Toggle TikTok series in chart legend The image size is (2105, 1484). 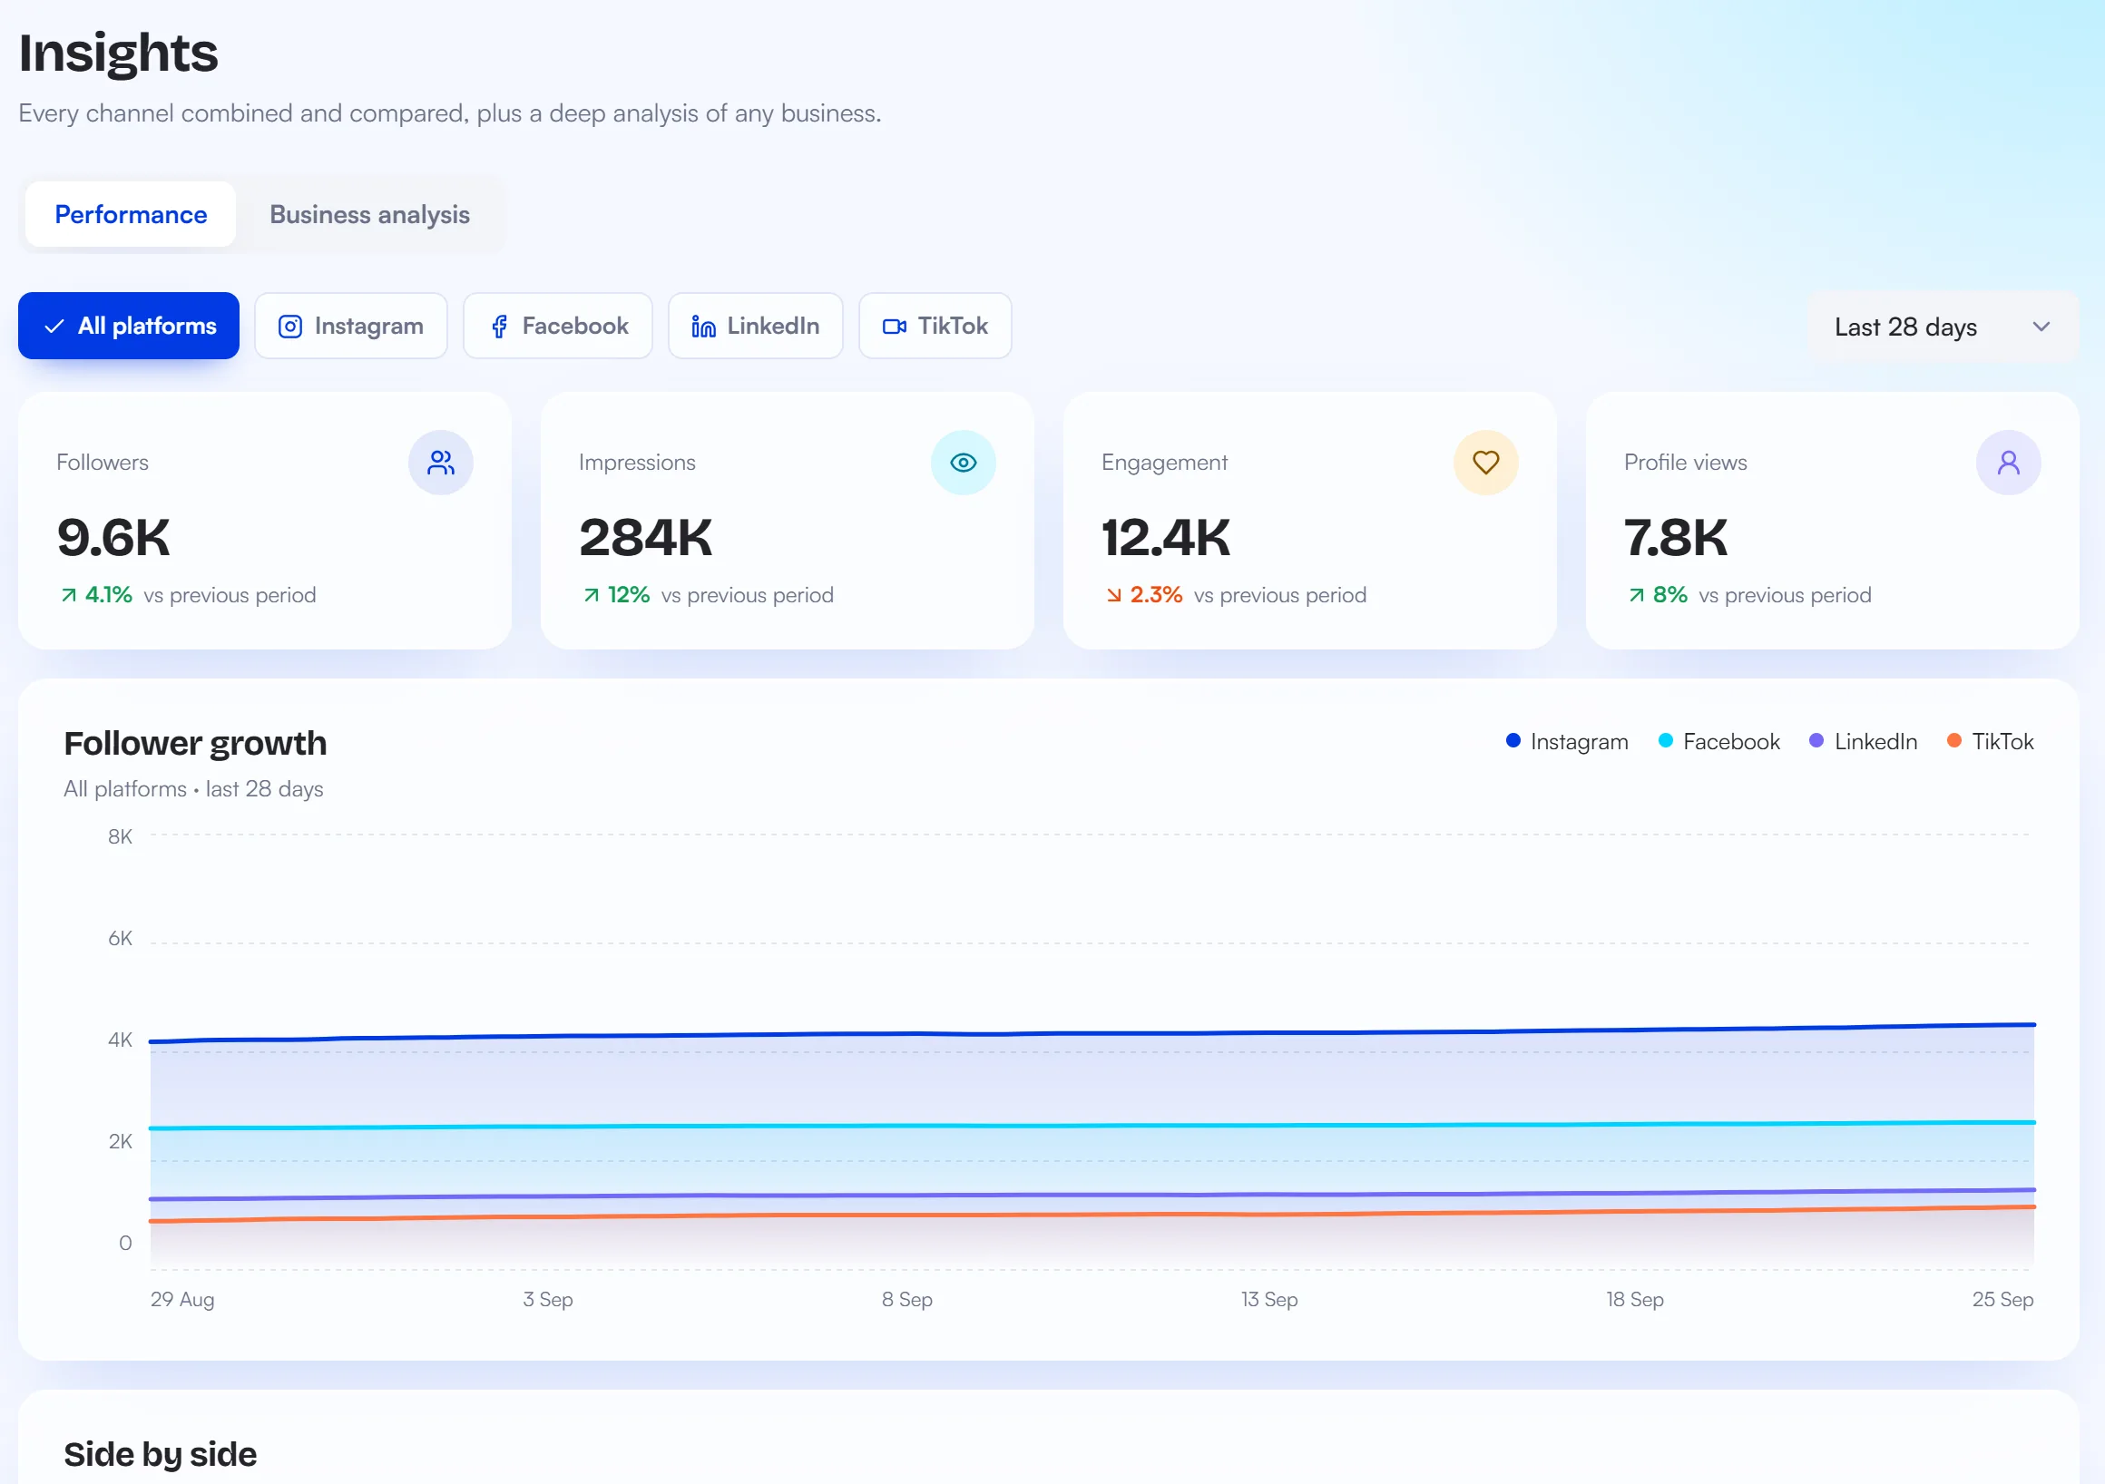point(1990,741)
